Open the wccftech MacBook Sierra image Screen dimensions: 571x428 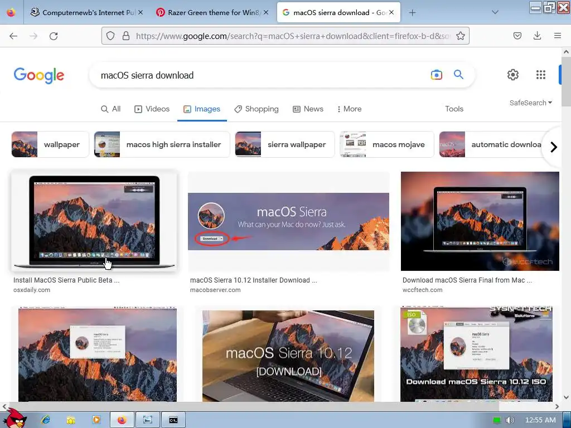tap(480, 221)
